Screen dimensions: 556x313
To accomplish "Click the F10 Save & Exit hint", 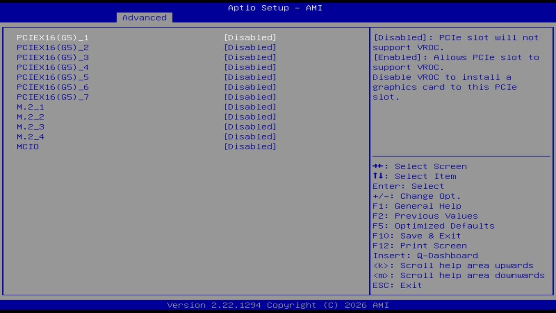I will click(416, 236).
